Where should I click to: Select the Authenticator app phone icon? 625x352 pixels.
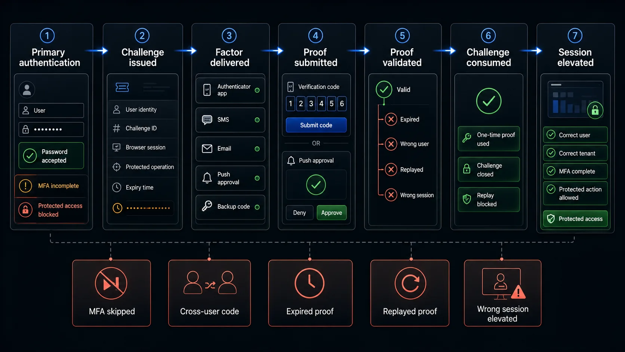207,90
